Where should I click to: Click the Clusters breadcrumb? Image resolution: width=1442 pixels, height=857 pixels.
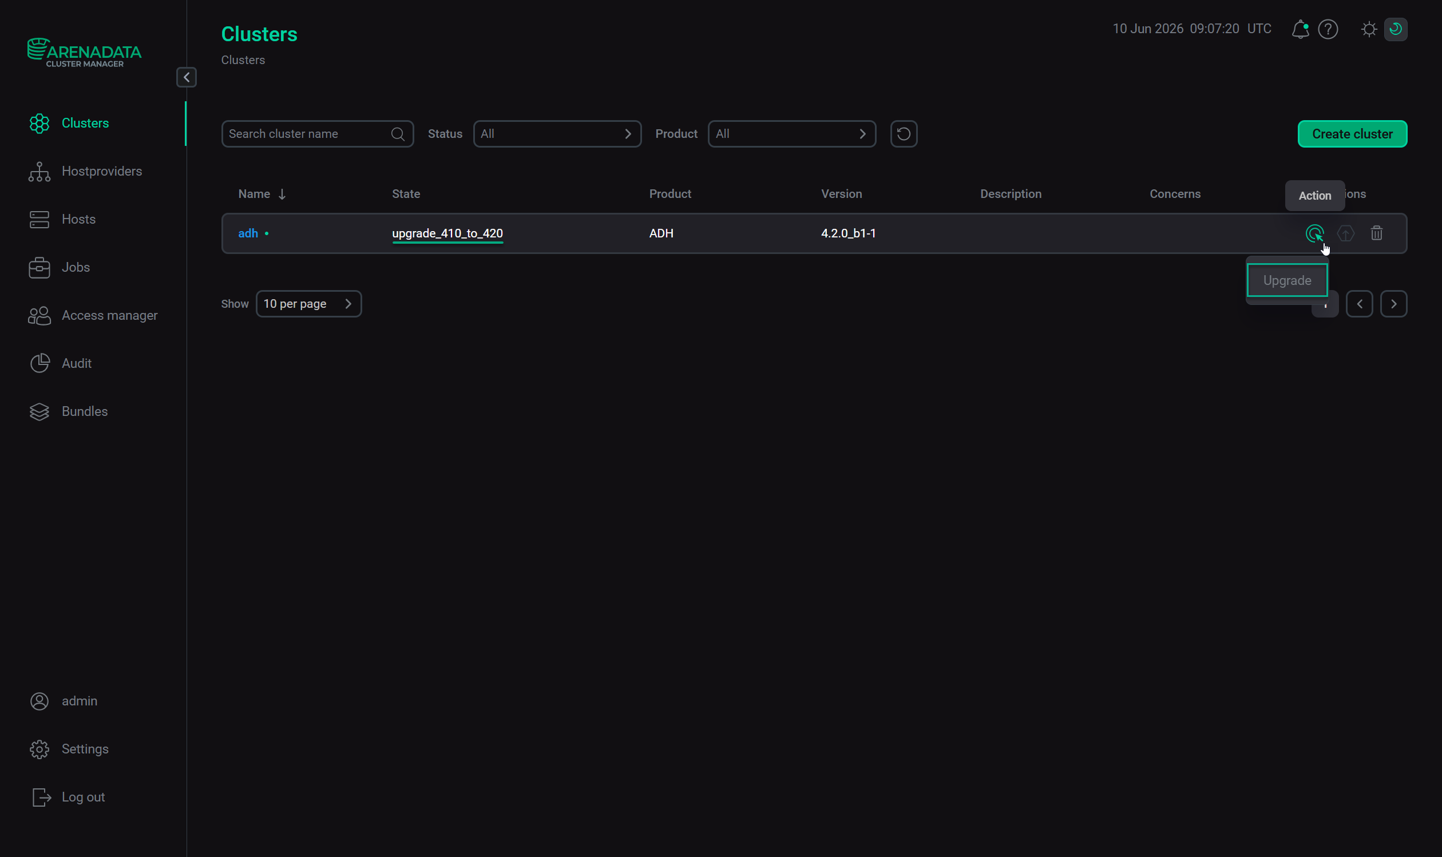click(243, 60)
